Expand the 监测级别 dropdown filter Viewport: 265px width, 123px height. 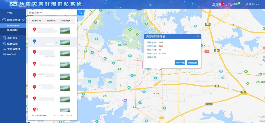click(x=52, y=21)
